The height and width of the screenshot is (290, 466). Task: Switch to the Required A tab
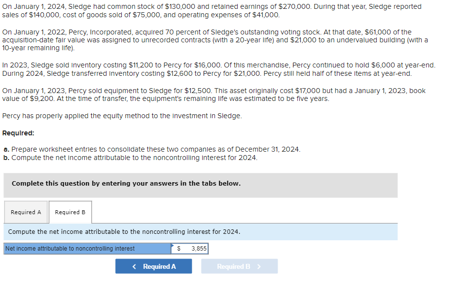click(x=26, y=212)
